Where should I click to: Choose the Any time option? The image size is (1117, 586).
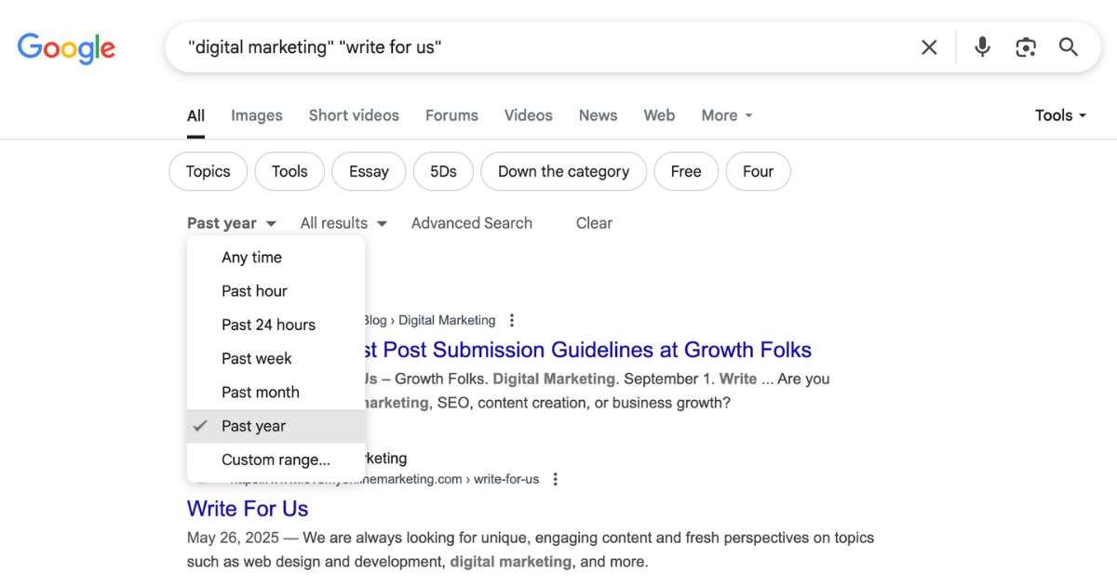(251, 257)
